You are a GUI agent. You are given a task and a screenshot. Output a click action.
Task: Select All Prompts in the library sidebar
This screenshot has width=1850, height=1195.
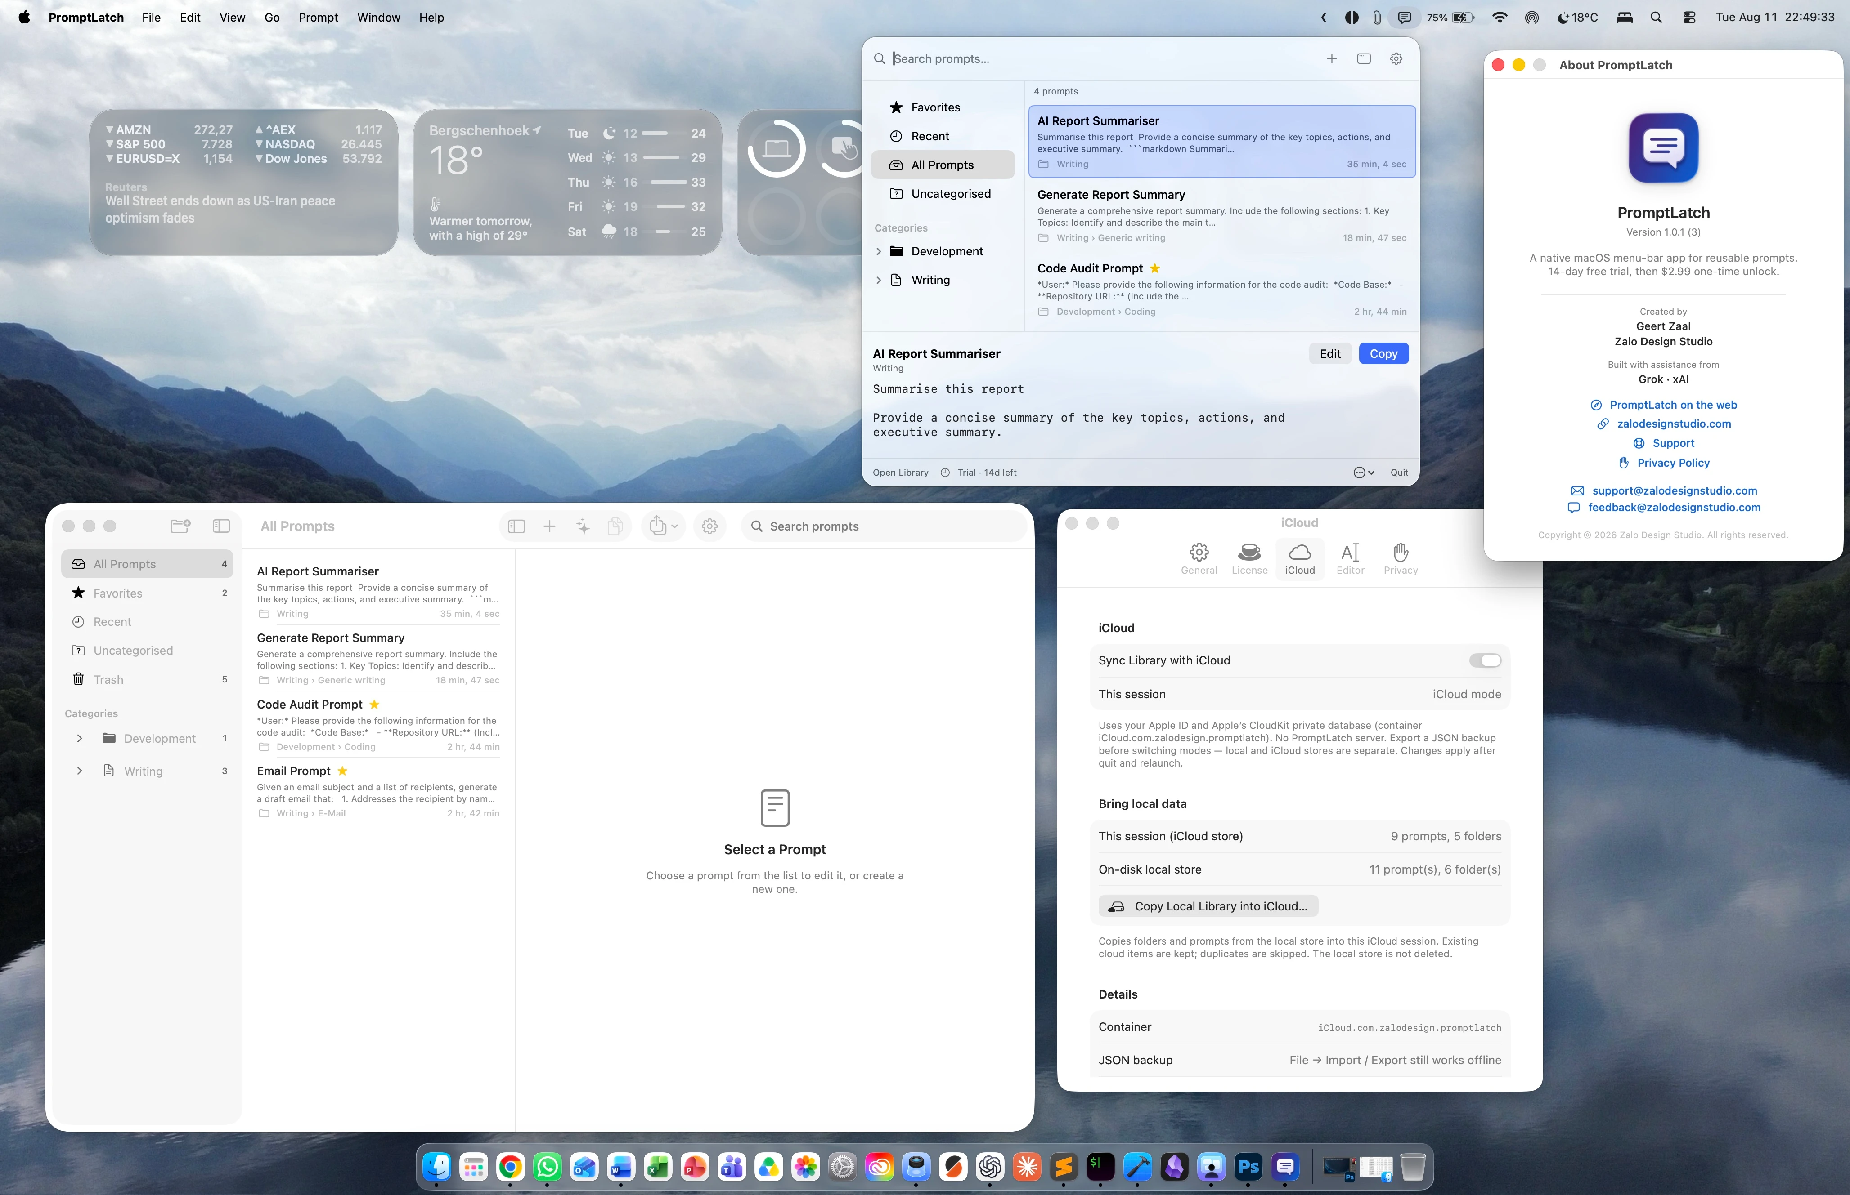coord(148,564)
